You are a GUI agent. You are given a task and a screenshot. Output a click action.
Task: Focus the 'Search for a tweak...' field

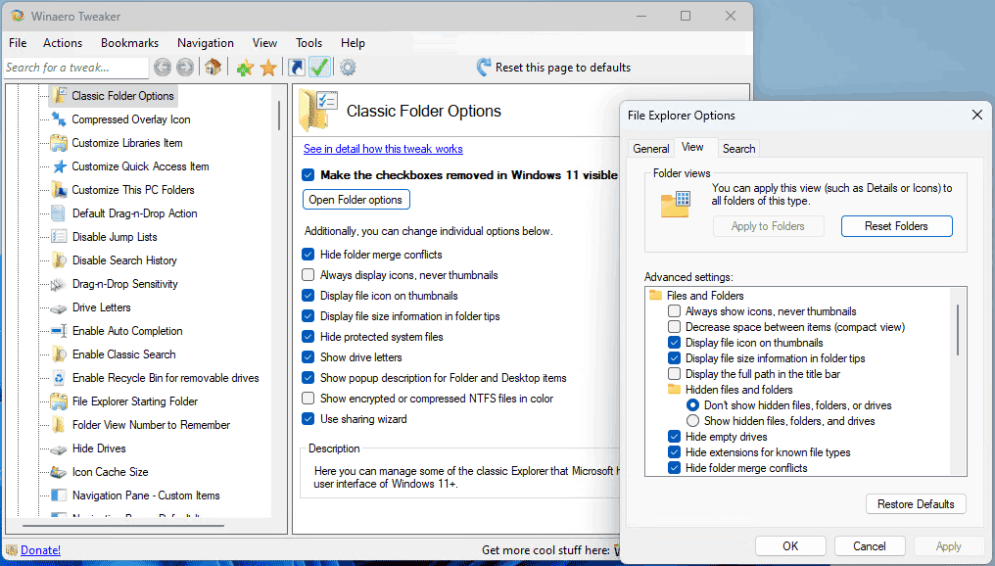tap(76, 68)
